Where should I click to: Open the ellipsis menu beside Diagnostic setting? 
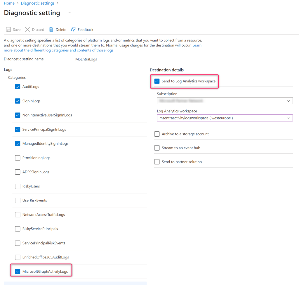(x=69, y=13)
